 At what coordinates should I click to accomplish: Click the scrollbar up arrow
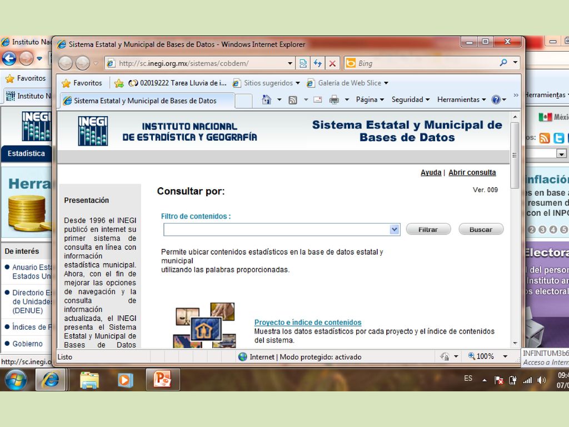coord(515,117)
